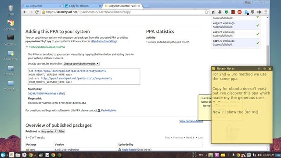Viewport: 281px width, 158px height.
Task: Switch to the Copy for Ubuntu tab
Action: pyautogui.click(x=83, y=6)
